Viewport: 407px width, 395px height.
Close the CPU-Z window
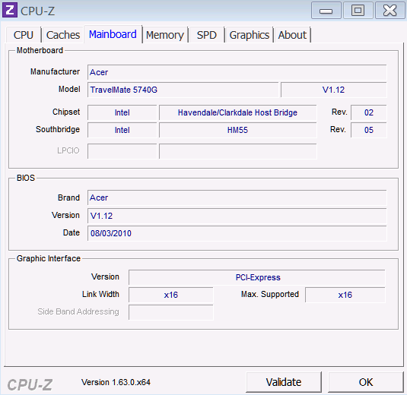point(390,11)
